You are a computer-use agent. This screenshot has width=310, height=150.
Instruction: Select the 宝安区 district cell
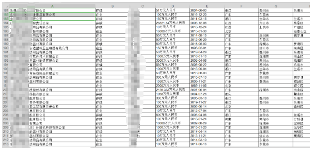(x=301, y=124)
